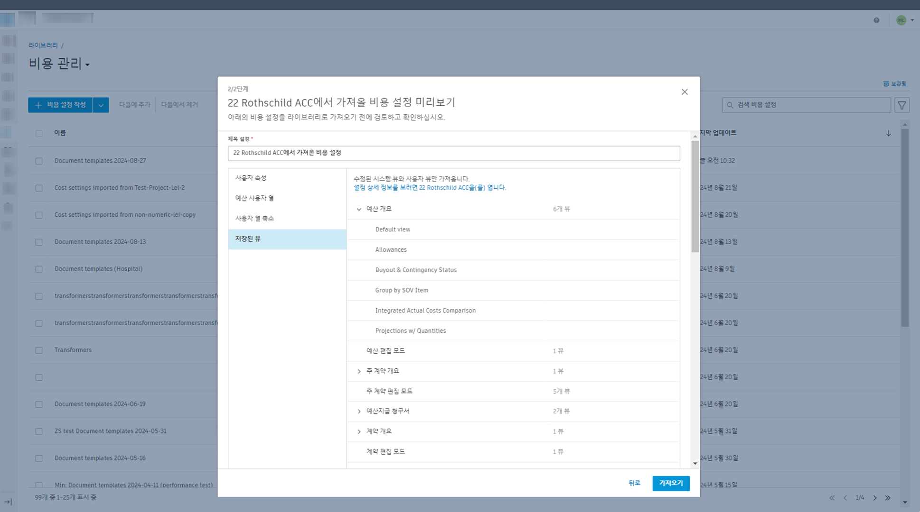Viewport: 920px width, 512px height.
Task: Go to next page with right arrow
Action: click(x=874, y=498)
